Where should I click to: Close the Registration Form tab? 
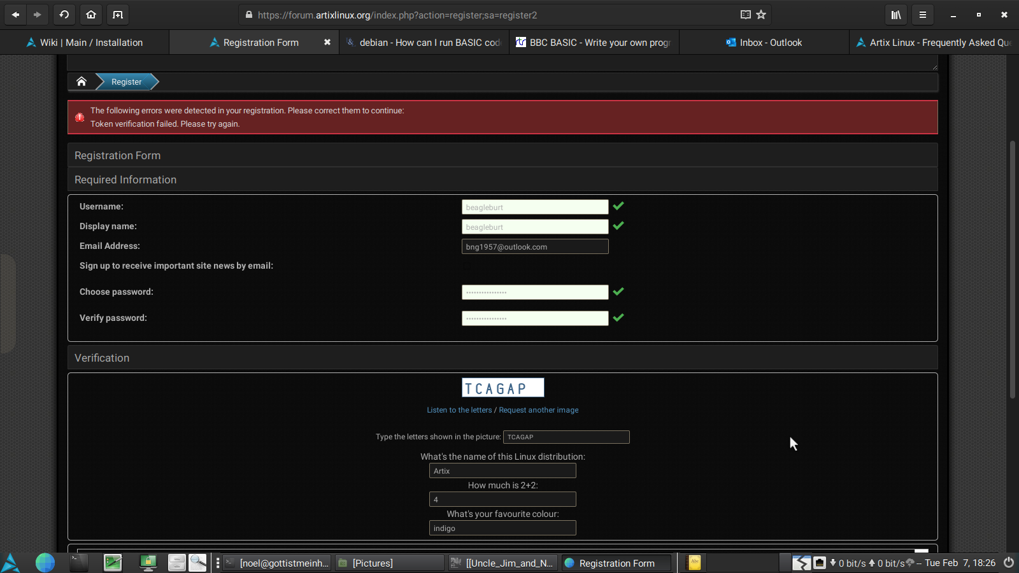(x=327, y=42)
